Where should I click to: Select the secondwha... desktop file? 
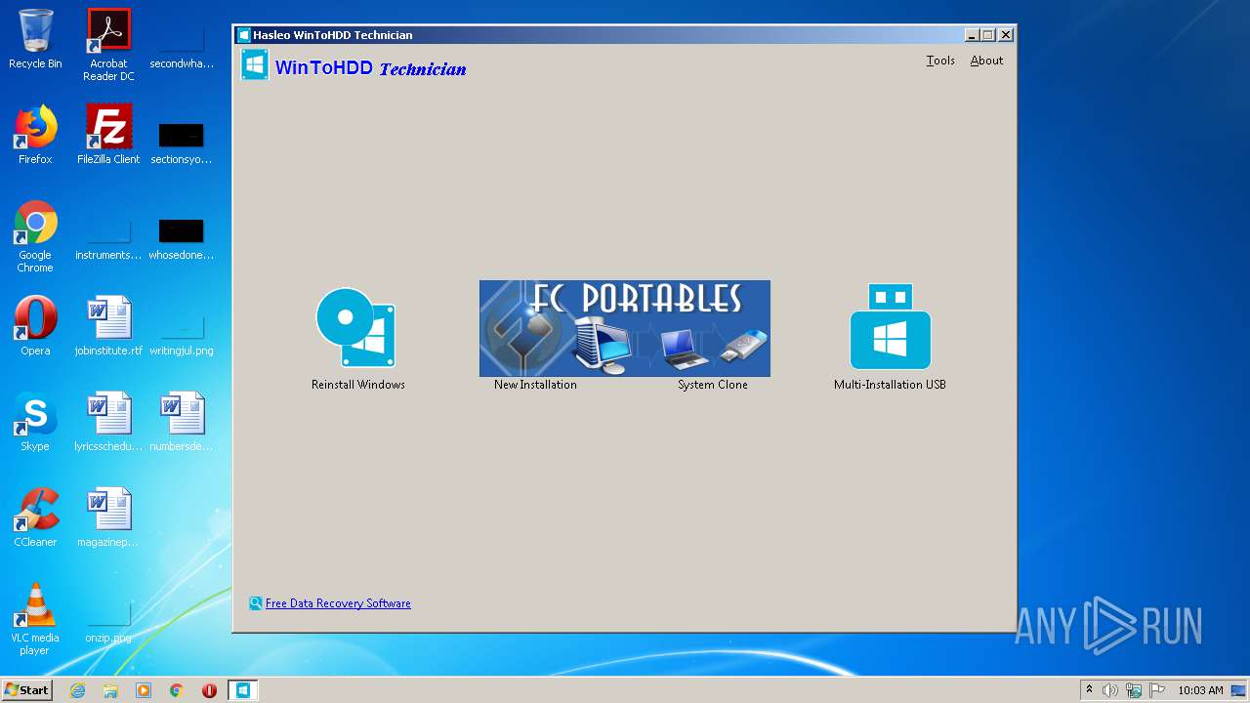tap(182, 49)
